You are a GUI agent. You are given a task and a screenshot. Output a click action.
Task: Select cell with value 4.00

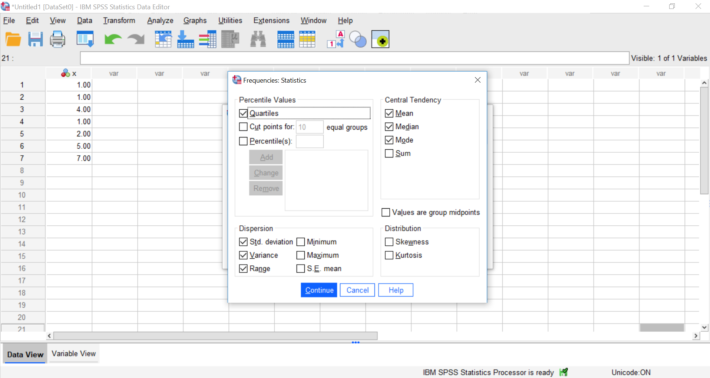69,109
